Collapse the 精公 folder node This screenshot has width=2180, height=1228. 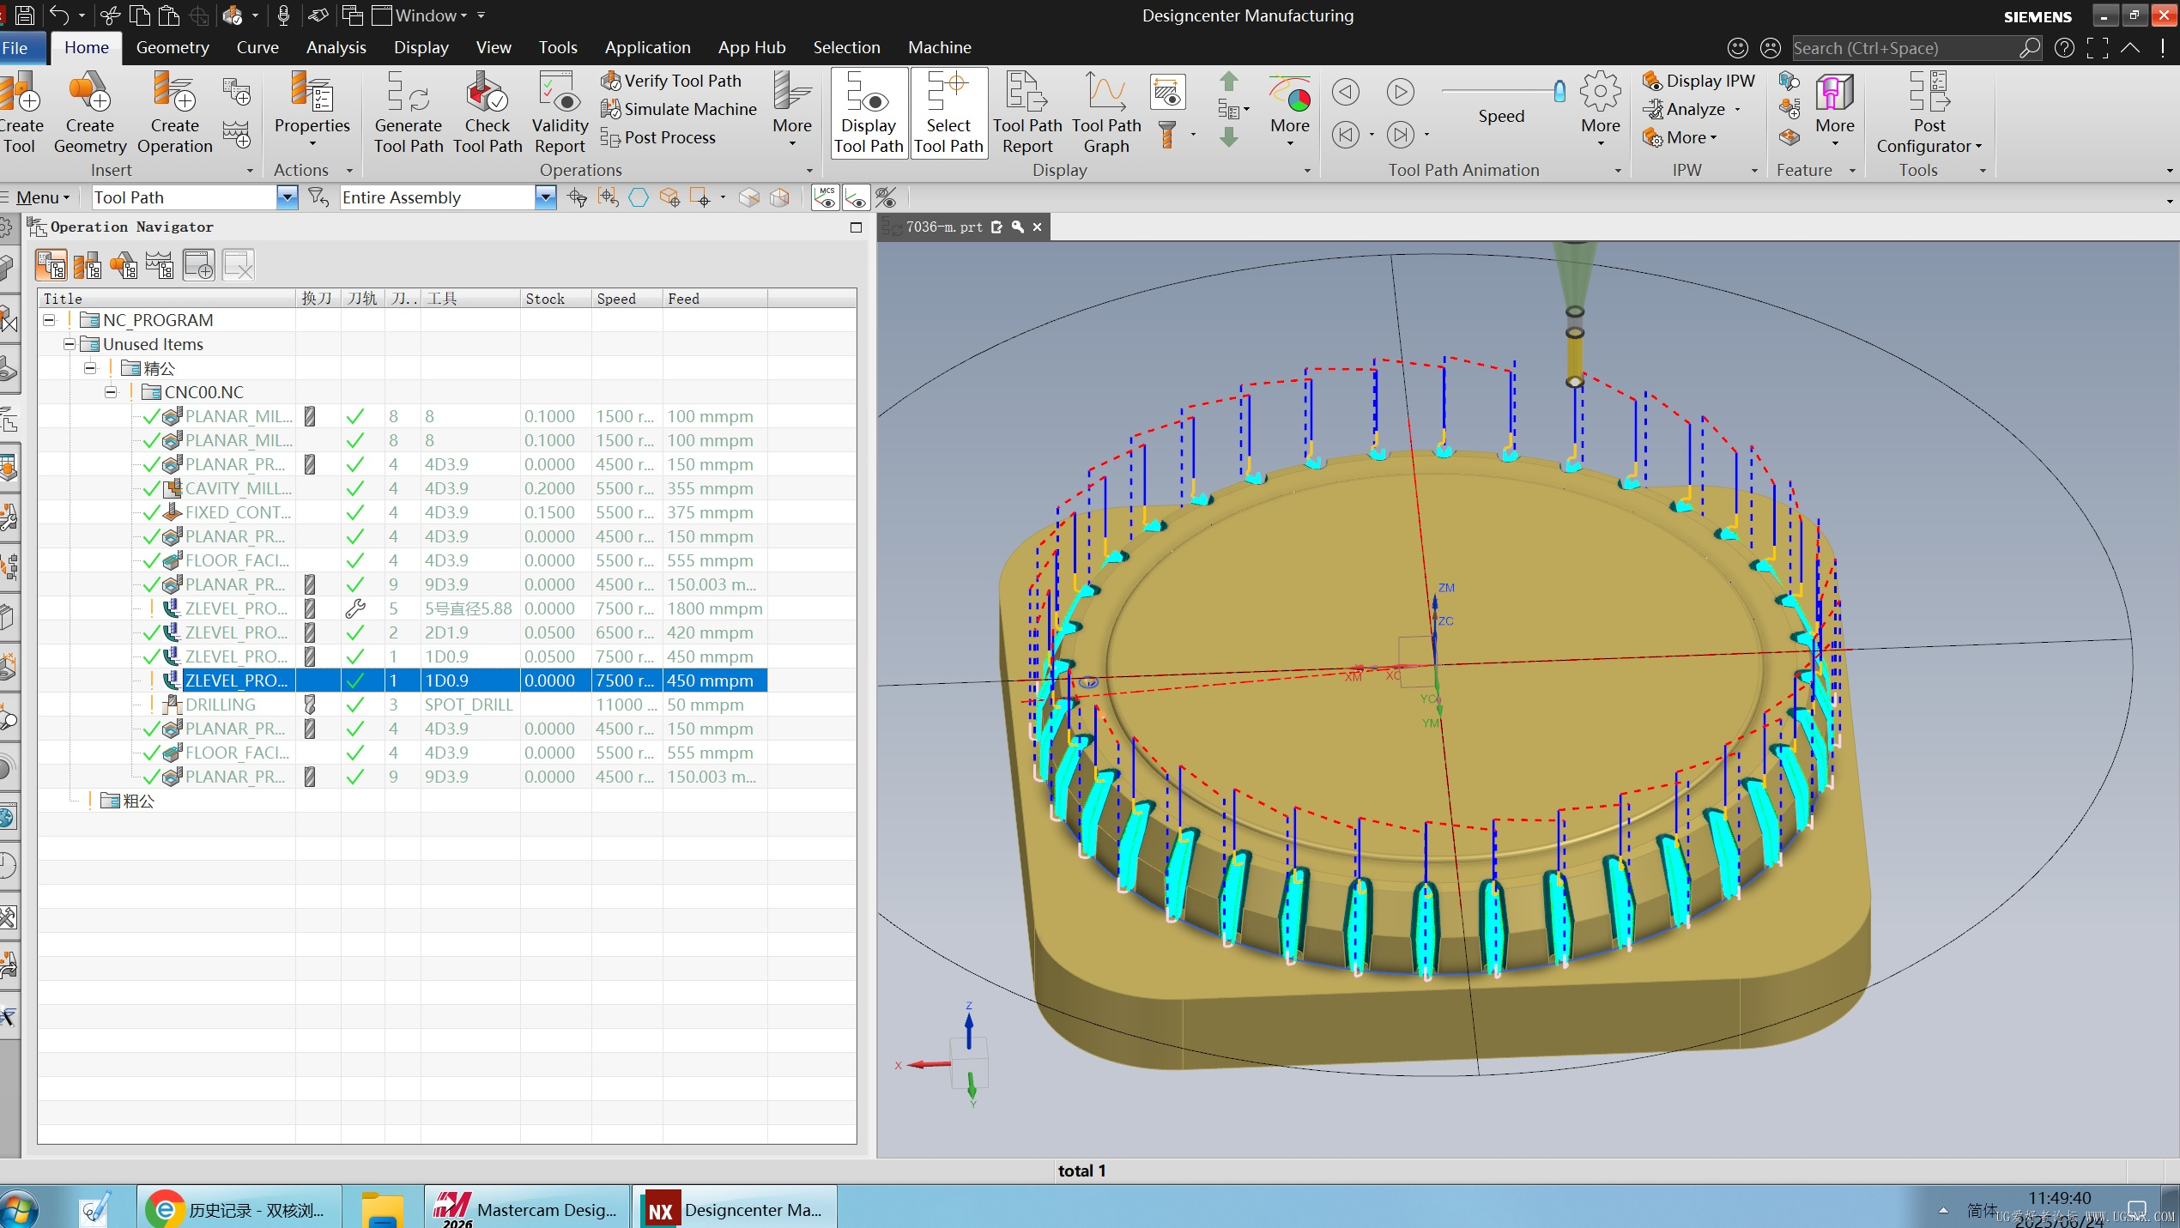coord(90,368)
